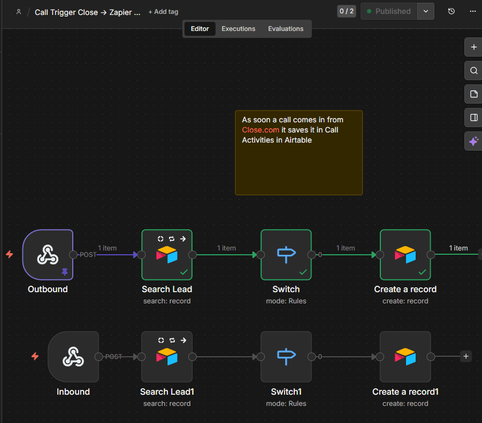Switch to the Executions tab
The width and height of the screenshot is (482, 423).
[x=238, y=29]
